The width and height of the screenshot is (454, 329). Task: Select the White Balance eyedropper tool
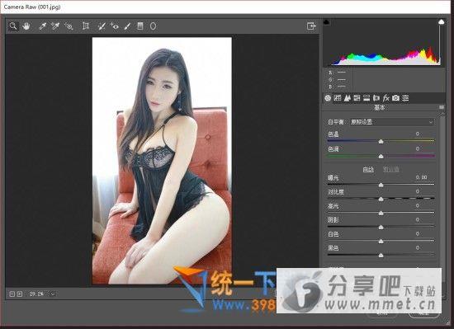[x=43, y=26]
